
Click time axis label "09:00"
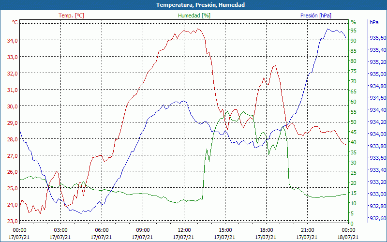pyautogui.click(x=143, y=230)
